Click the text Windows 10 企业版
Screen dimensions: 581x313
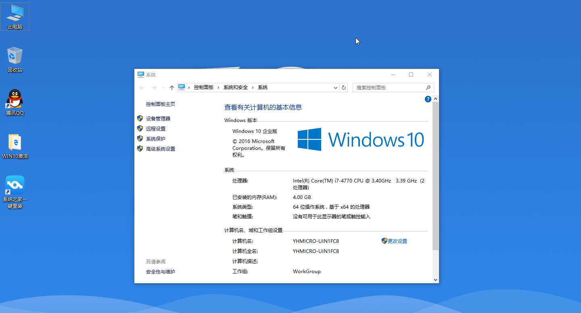[x=255, y=131]
